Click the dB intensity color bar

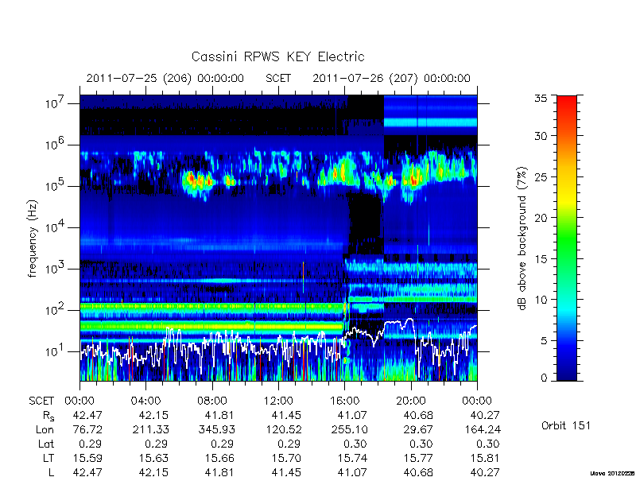click(x=567, y=238)
